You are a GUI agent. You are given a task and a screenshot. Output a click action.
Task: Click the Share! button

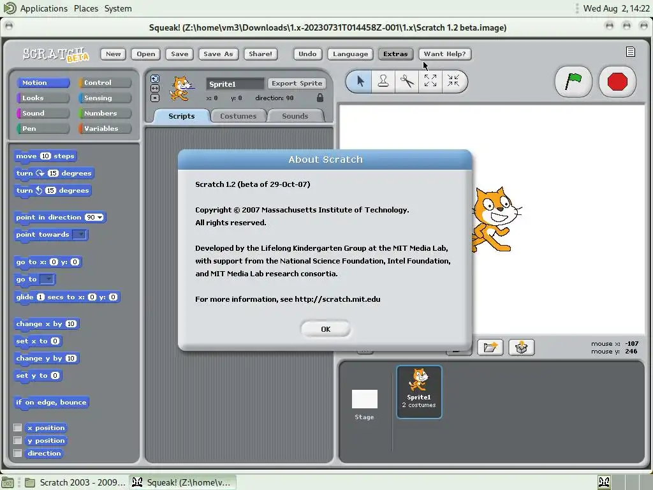(x=260, y=54)
